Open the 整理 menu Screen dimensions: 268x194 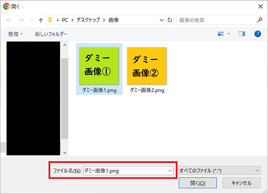point(15,34)
